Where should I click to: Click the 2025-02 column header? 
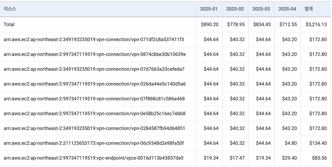click(x=235, y=9)
